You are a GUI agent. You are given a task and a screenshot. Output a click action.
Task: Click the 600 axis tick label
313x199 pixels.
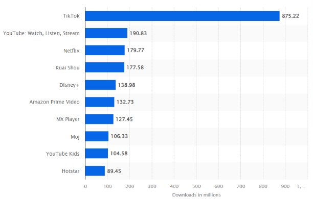tap(218, 186)
